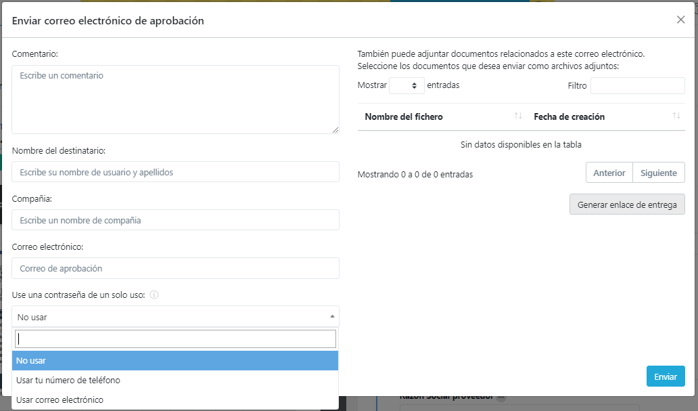
Task: Click 'Generar enlace de entrega' button
Action: click(x=627, y=204)
